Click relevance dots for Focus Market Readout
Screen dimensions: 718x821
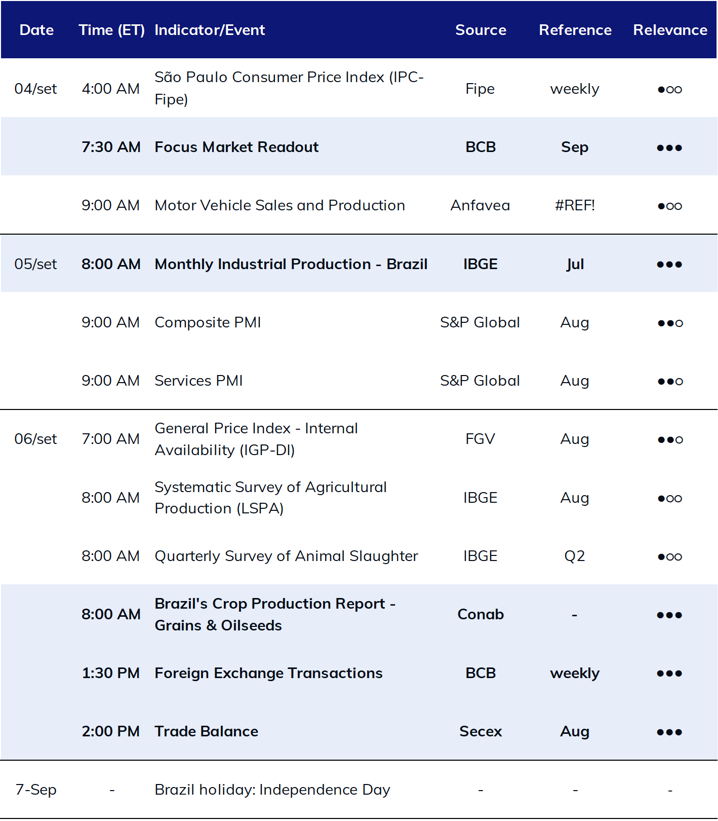tap(669, 147)
